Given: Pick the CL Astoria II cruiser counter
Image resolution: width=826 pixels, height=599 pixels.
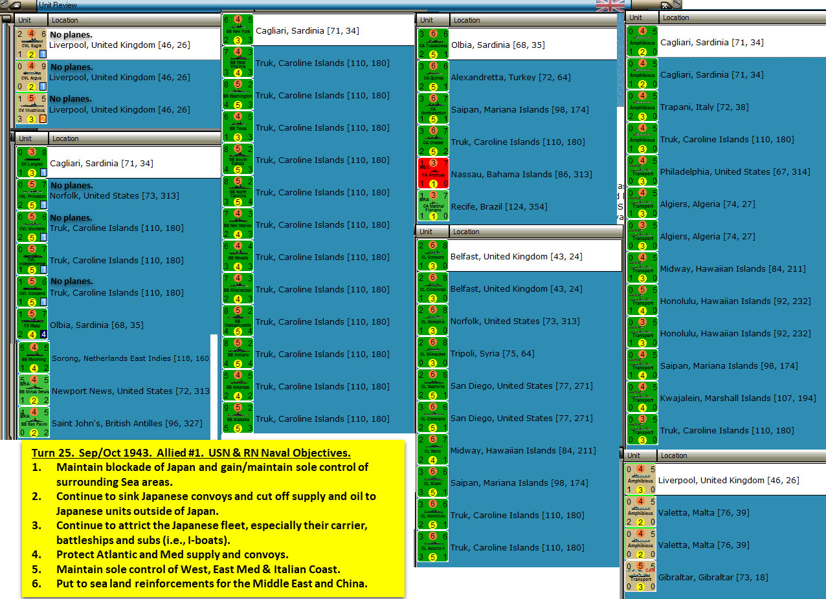Looking at the screenshot, I should [433, 547].
